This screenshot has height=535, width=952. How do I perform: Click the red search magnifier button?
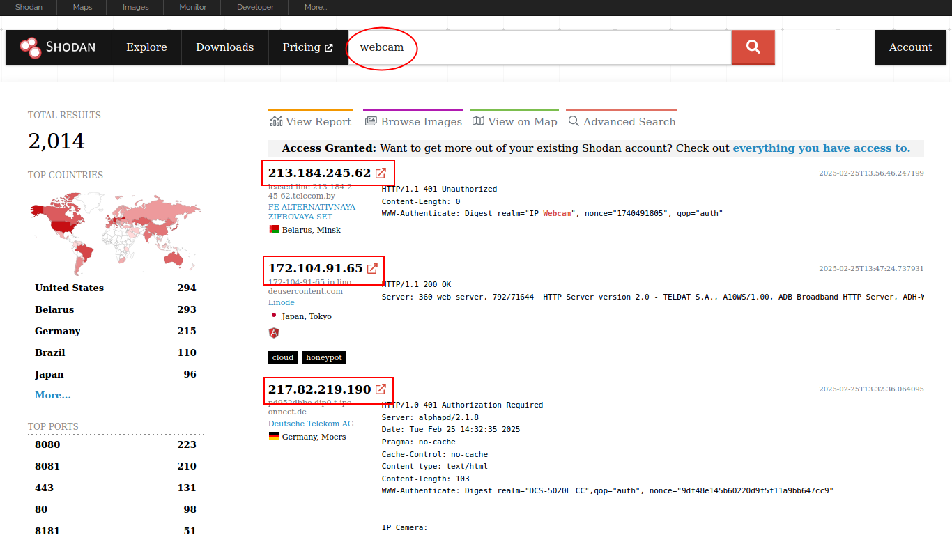tap(753, 47)
